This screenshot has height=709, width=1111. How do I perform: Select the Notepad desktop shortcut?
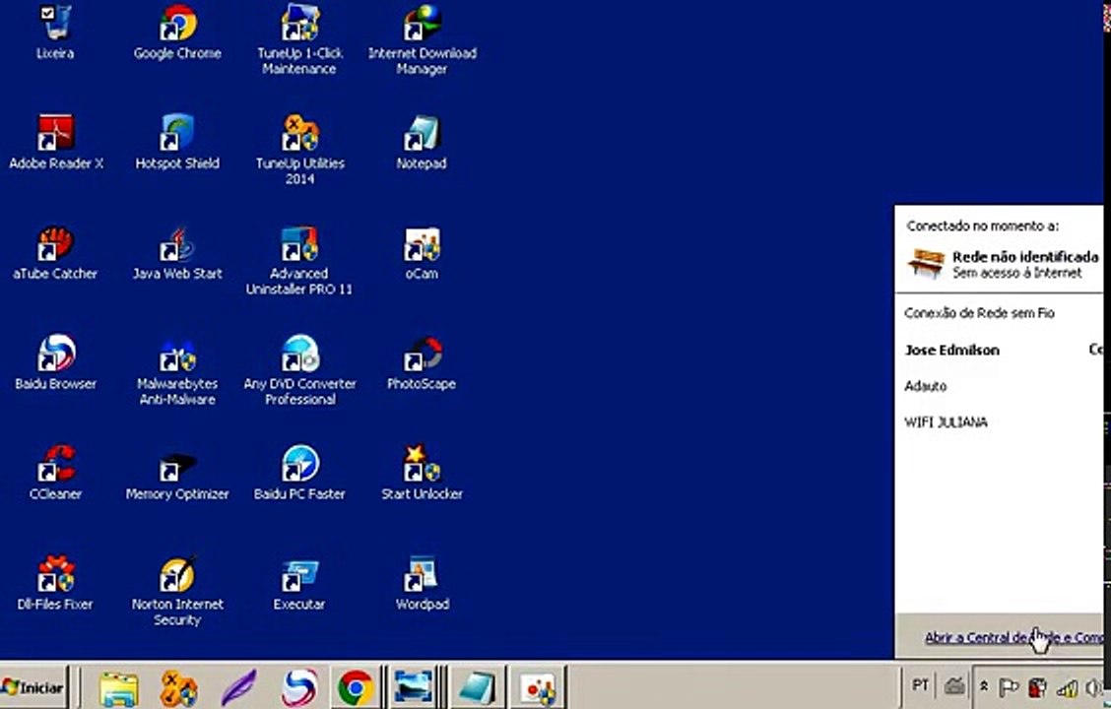coord(422,143)
